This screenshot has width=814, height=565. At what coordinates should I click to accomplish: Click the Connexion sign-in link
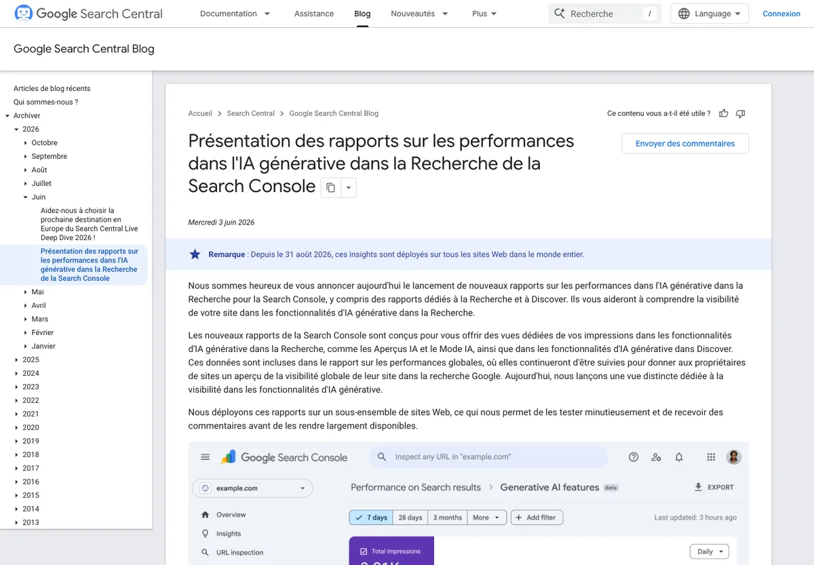[781, 14]
